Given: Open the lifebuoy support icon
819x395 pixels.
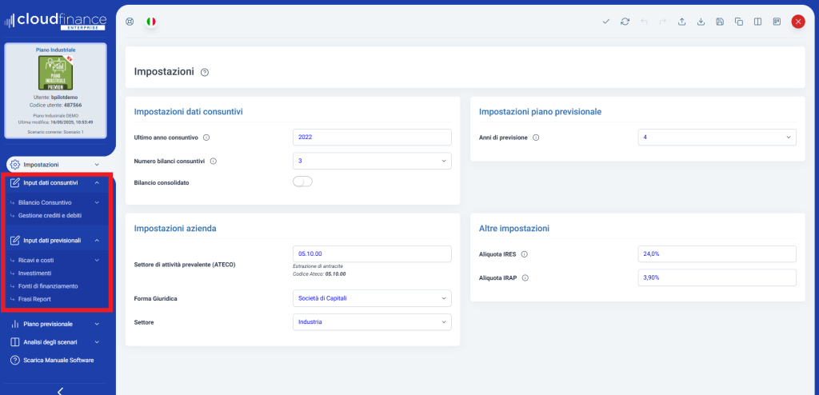Looking at the screenshot, I should (x=130, y=22).
